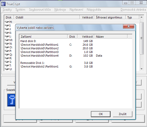Click the drive list scrollbar down arrow

coord(142,69)
